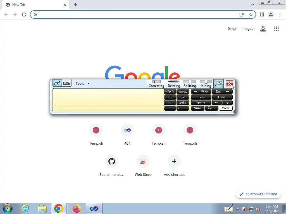Image resolution: width=286 pixels, height=214 pixels.
Task: Close the Tablet PC Input Panel
Action: [229, 83]
